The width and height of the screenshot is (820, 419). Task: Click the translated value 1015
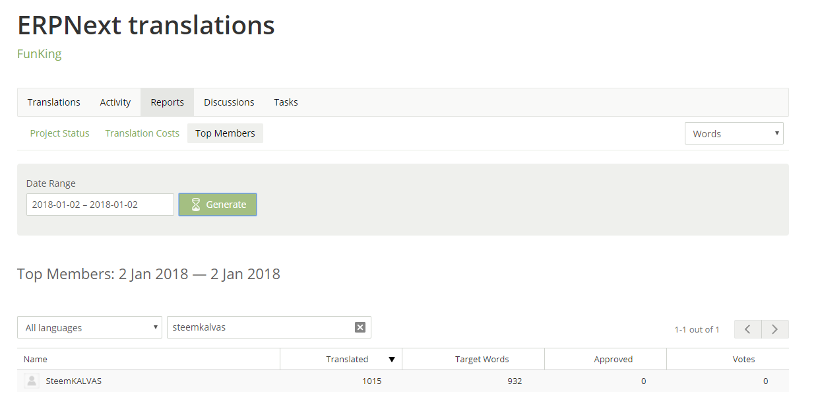click(x=372, y=381)
